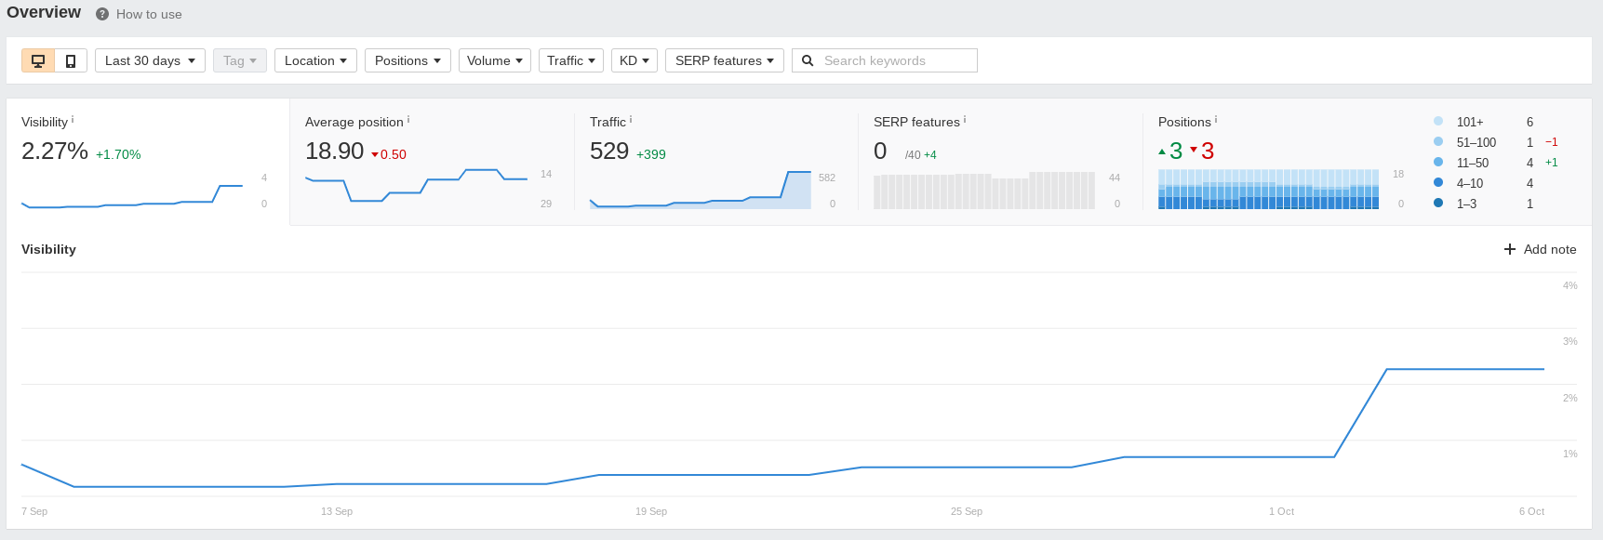Click the 11–50 positions legend label
Image resolution: width=1603 pixels, height=540 pixels.
coord(1473,163)
